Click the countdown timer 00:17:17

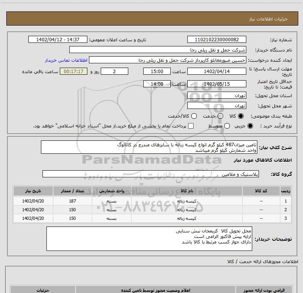pyautogui.click(x=74, y=71)
